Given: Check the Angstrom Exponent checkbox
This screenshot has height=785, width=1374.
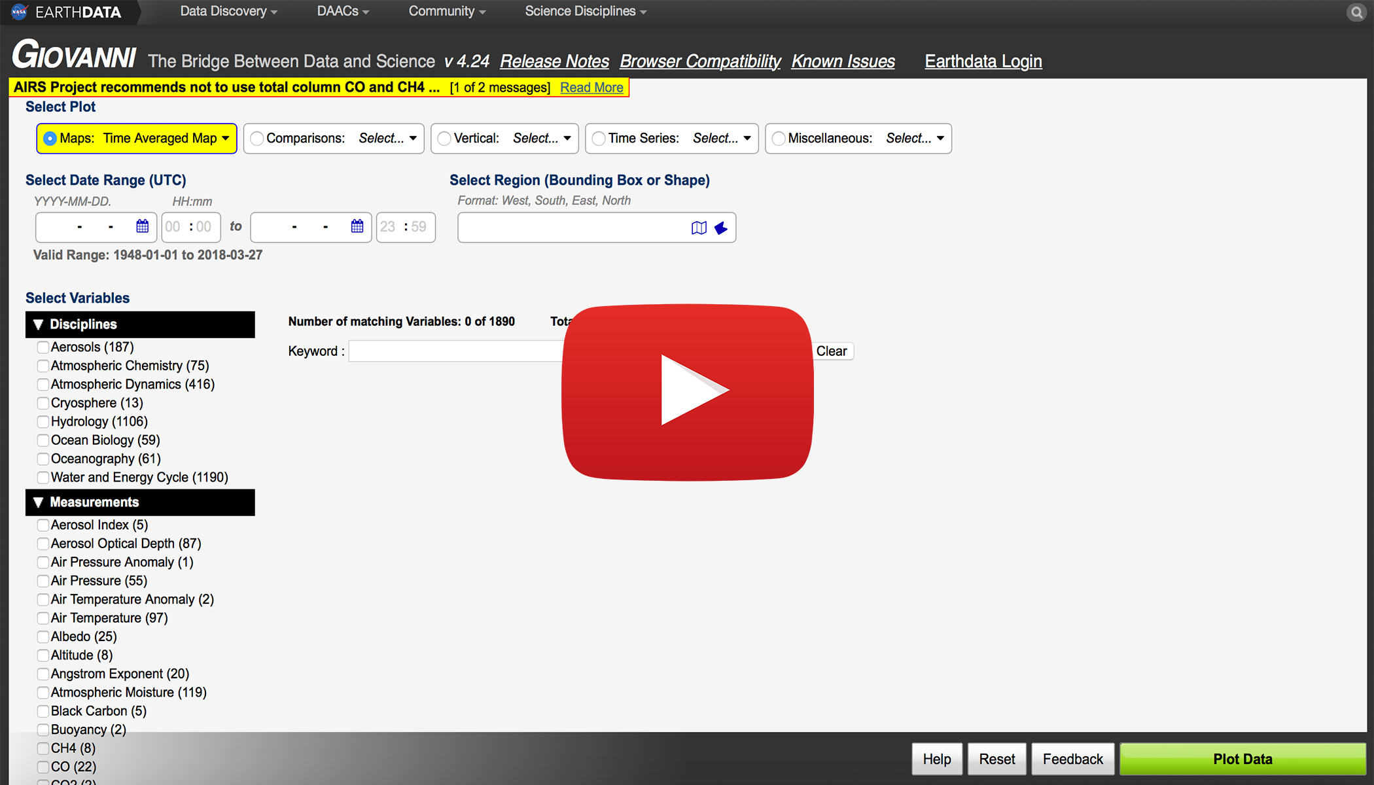Looking at the screenshot, I should (x=43, y=674).
